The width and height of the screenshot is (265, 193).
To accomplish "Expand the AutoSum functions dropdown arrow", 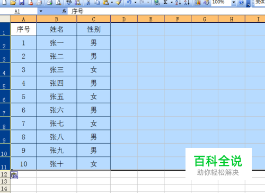I will 172,2.
